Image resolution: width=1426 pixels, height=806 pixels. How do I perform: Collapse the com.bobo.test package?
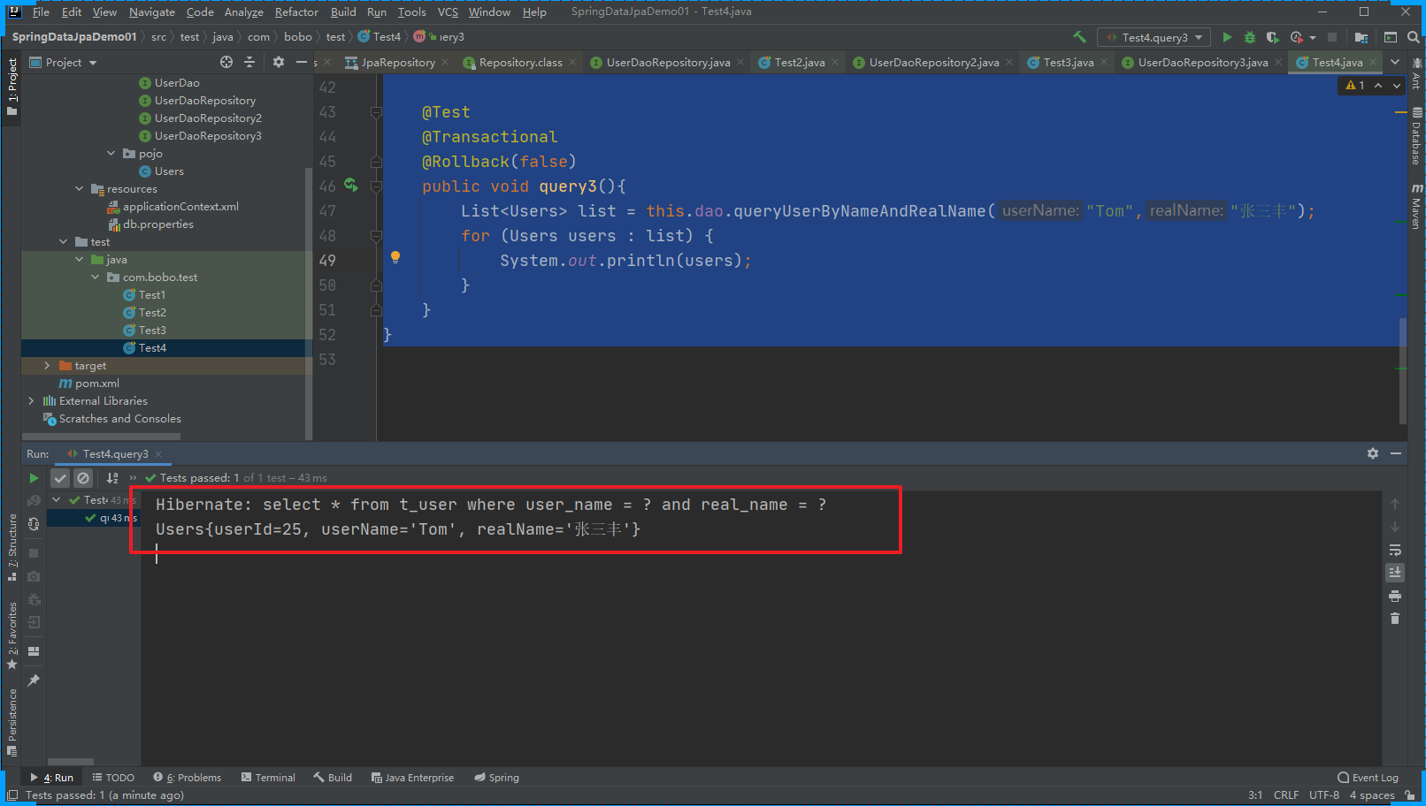point(96,277)
